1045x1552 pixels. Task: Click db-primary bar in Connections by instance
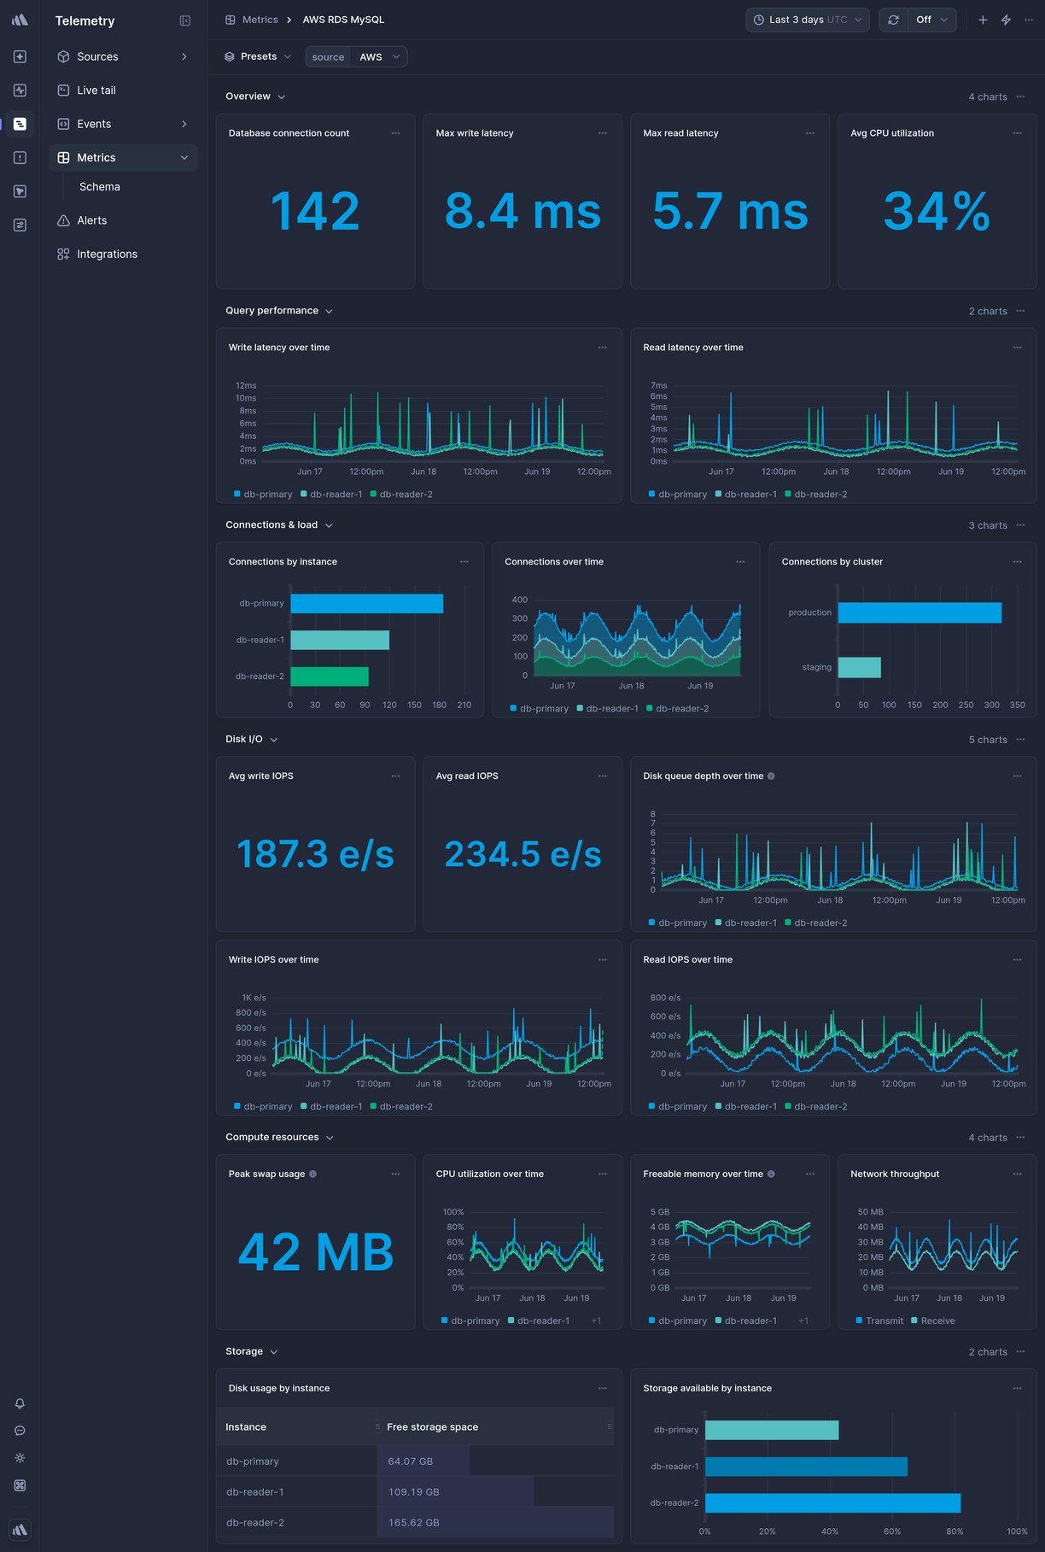pyautogui.click(x=366, y=604)
